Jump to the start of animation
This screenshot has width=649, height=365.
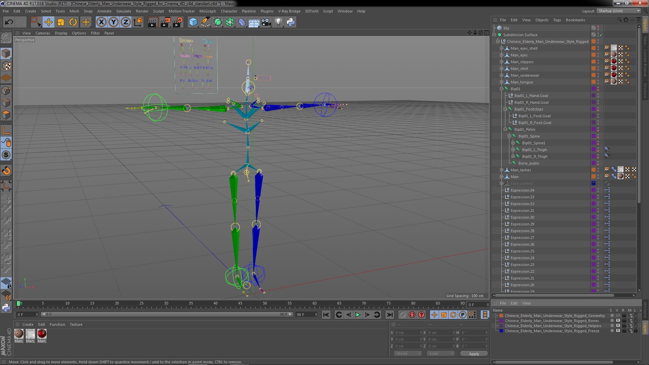(326, 315)
